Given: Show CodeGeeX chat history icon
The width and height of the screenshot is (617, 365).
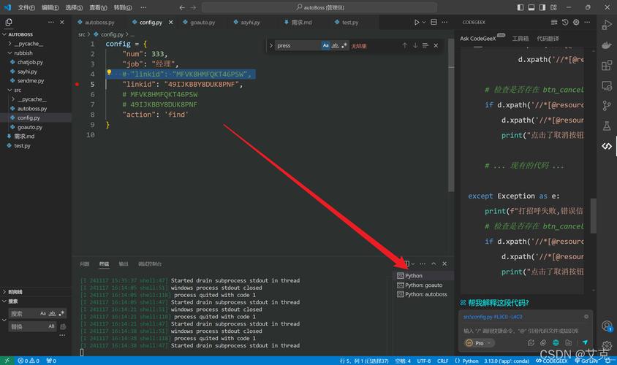Looking at the screenshot, I should [x=565, y=23].
